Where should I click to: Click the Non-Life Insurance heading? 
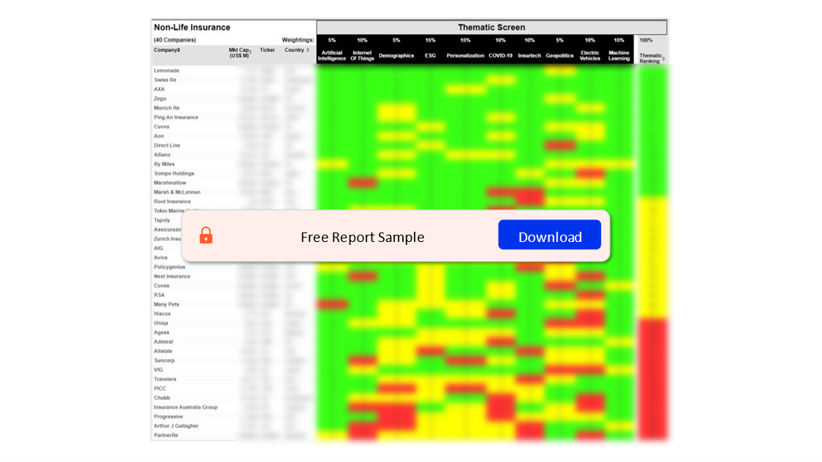click(x=192, y=27)
